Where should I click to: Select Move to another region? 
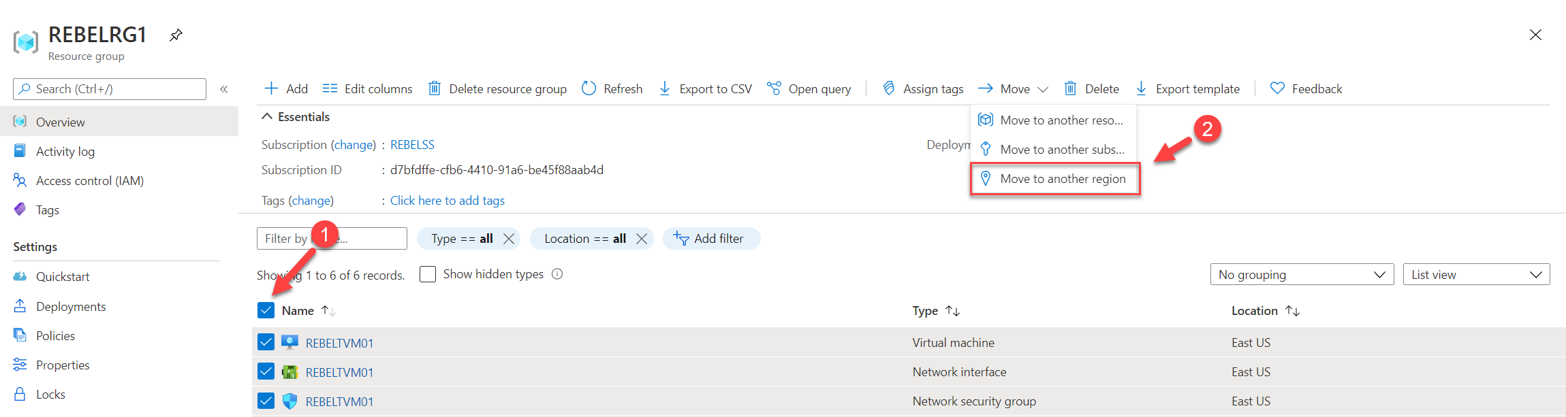point(1062,179)
